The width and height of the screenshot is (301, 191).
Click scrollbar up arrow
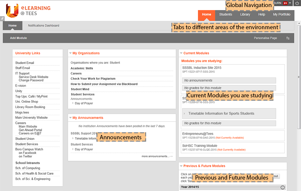click(x=299, y=23)
